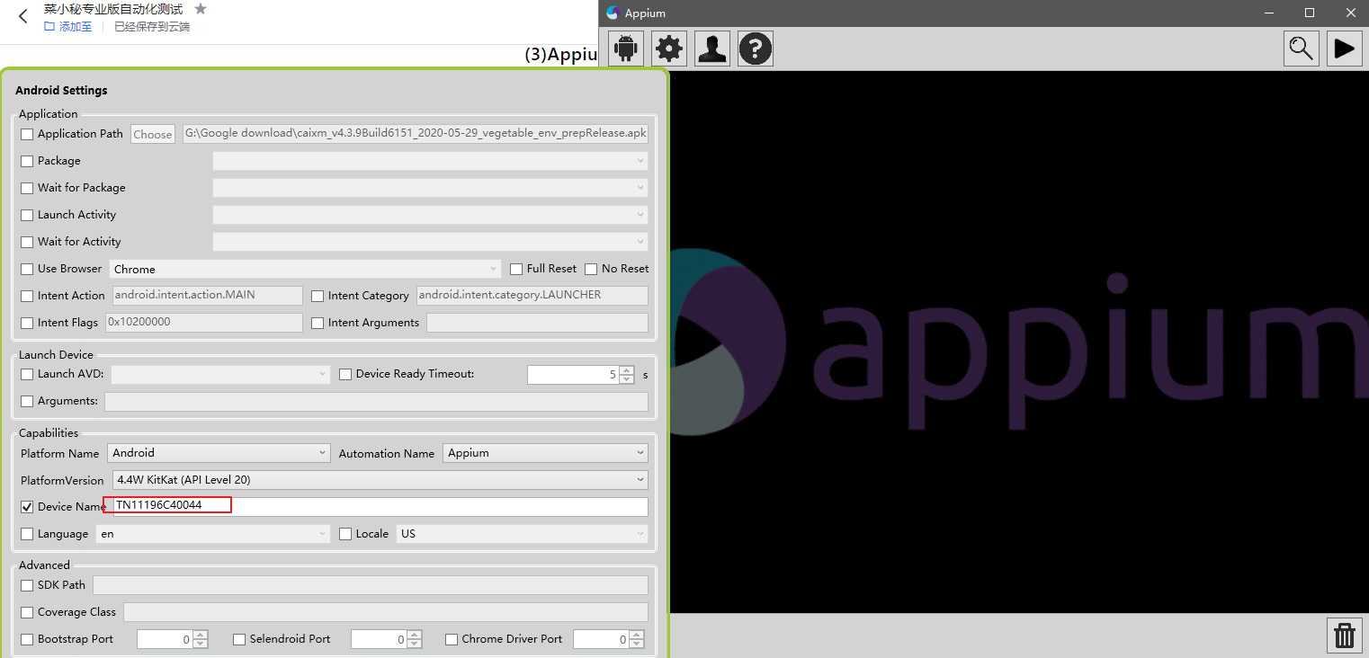Enable the Intent Arguments checkbox
Image resolution: width=1369 pixels, height=658 pixels.
click(318, 323)
